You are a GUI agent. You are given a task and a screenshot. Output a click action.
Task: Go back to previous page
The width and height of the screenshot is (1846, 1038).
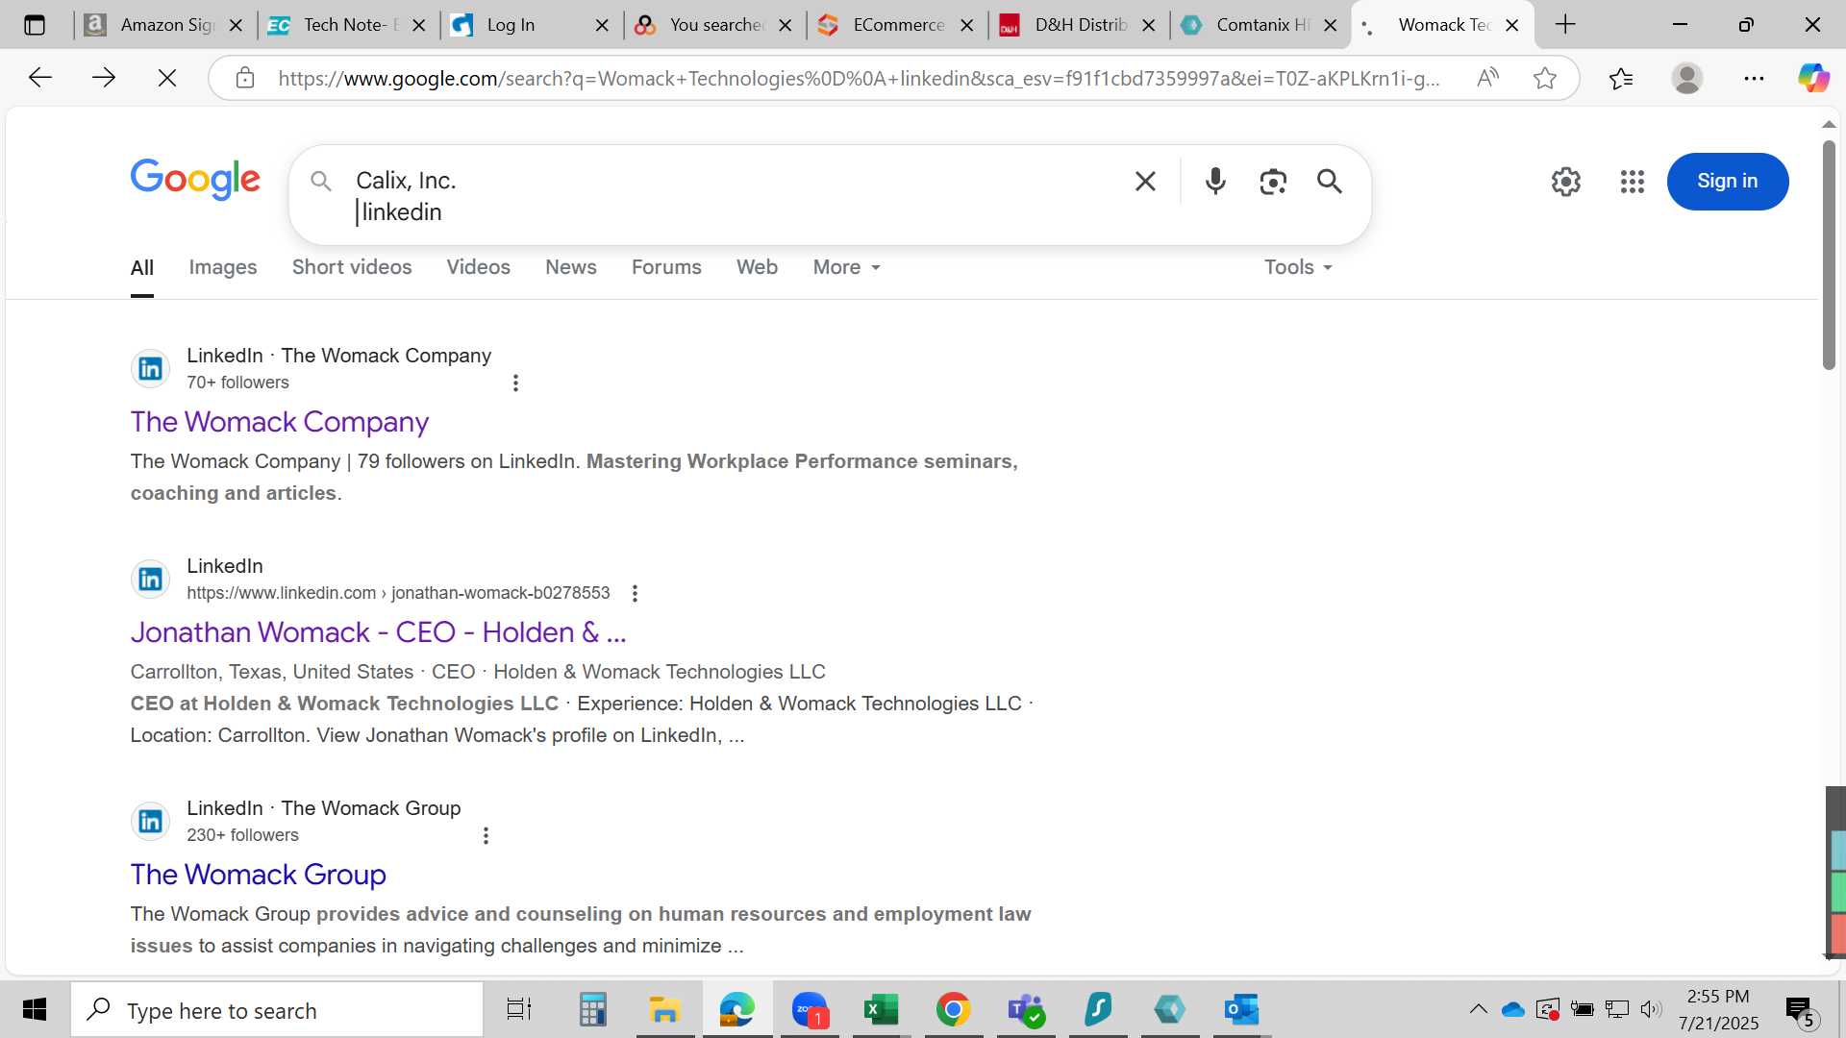(x=39, y=78)
